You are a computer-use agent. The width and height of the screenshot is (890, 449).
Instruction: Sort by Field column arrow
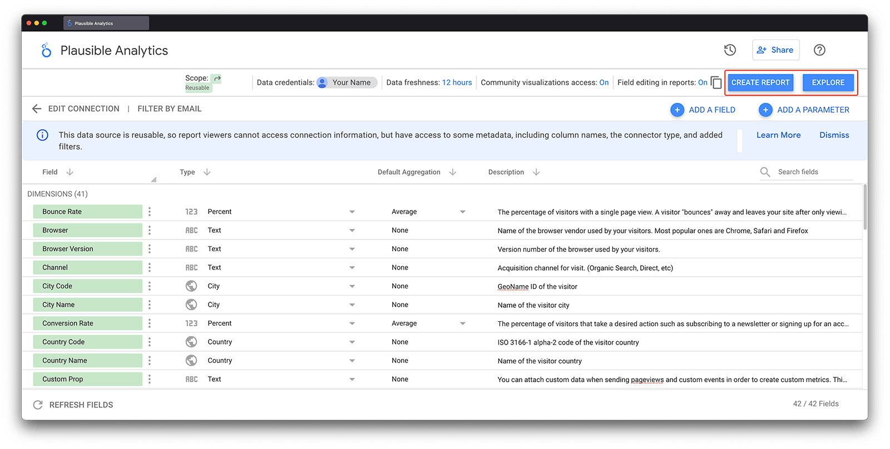click(70, 172)
